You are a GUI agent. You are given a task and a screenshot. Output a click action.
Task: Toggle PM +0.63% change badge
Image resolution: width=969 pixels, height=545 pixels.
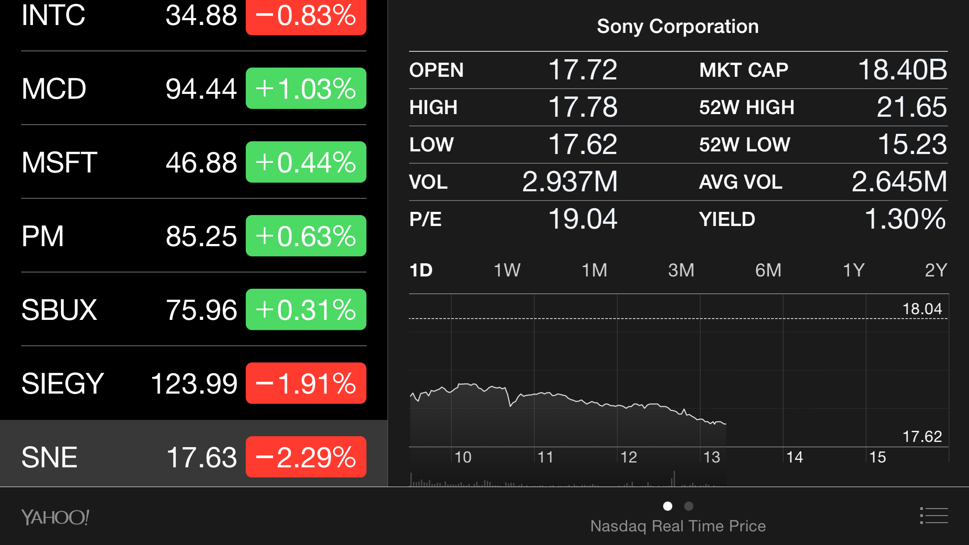(306, 236)
